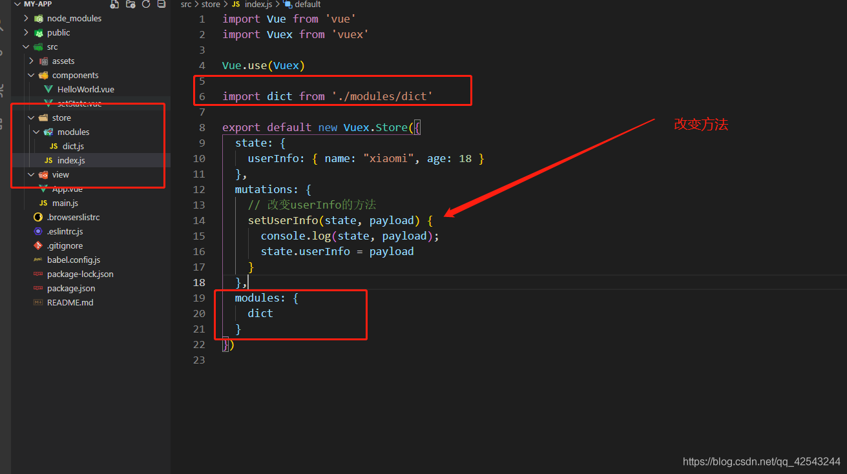Collapse the store folder chevron
847x474 pixels.
coord(32,118)
